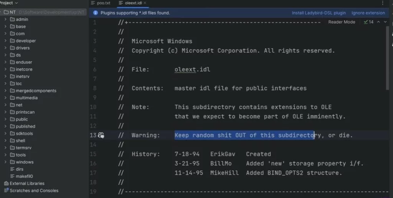Viewport: 393px width, 198px height.
Task: Select the makefil0 file in the project tree
Action: [x=24, y=176]
